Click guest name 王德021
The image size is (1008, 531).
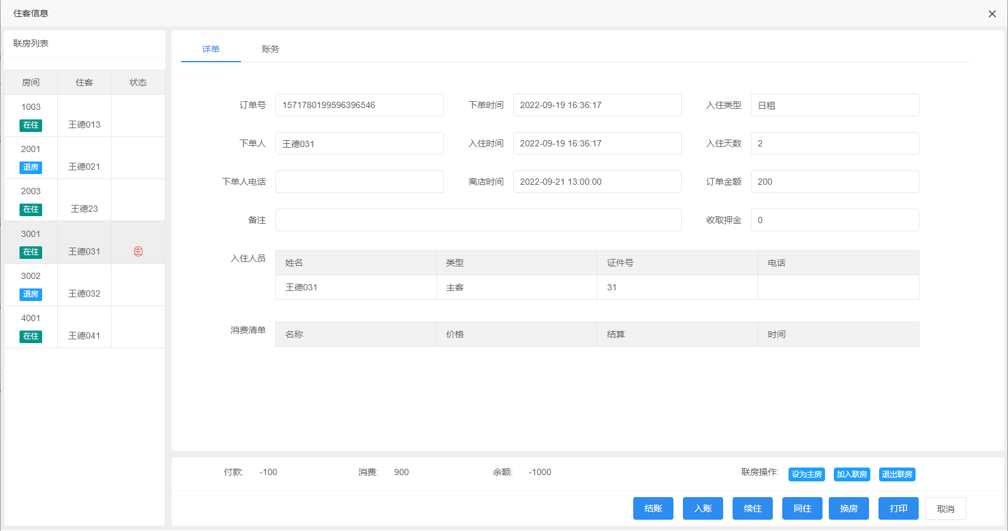(x=84, y=167)
